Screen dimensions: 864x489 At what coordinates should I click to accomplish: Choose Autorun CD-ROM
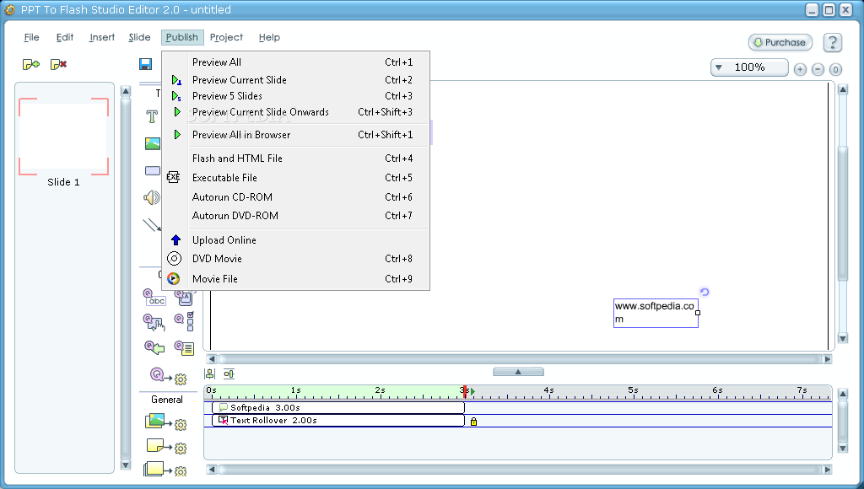pos(295,197)
